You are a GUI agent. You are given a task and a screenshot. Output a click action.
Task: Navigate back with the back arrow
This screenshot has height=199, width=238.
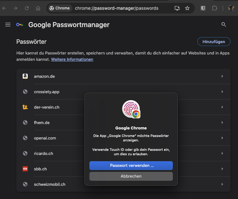tap(4, 8)
